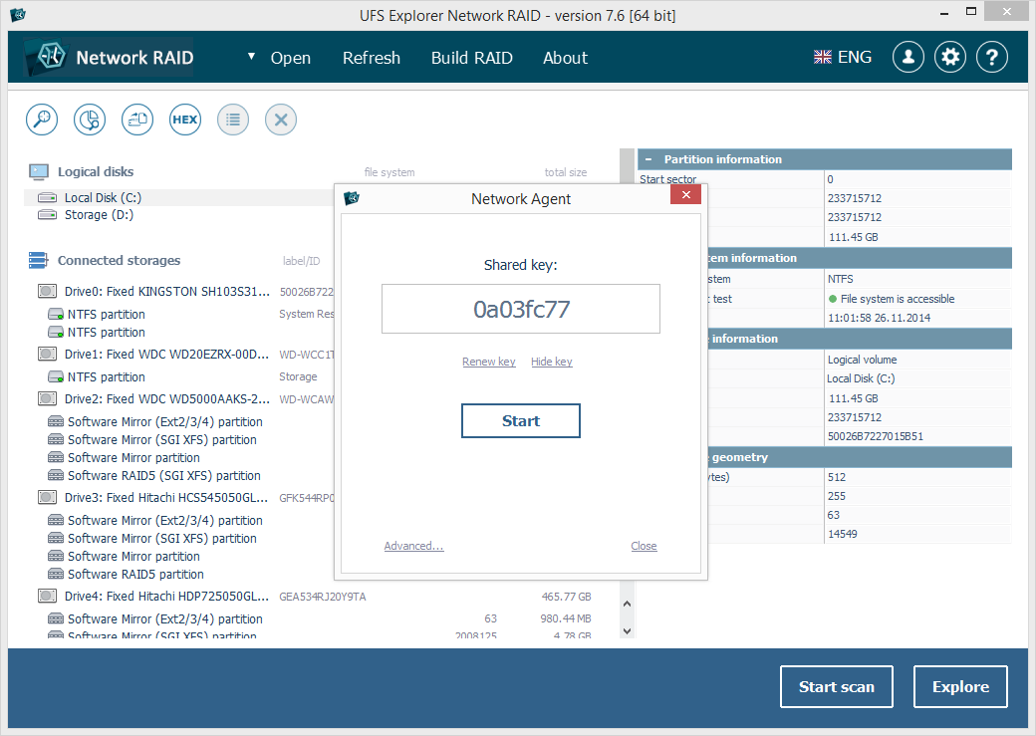Screen dimensions: 1036x736
Task: Click the list view toolbar icon
Action: [233, 120]
